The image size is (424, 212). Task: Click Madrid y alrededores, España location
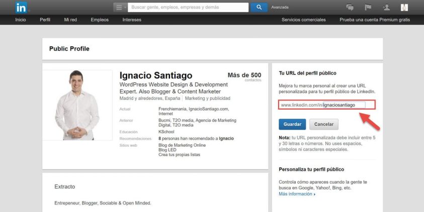click(150, 98)
